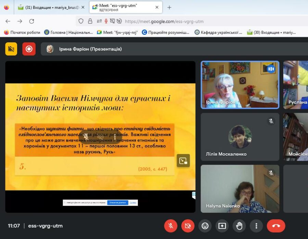Open the three-dot more options menu

click(x=256, y=226)
